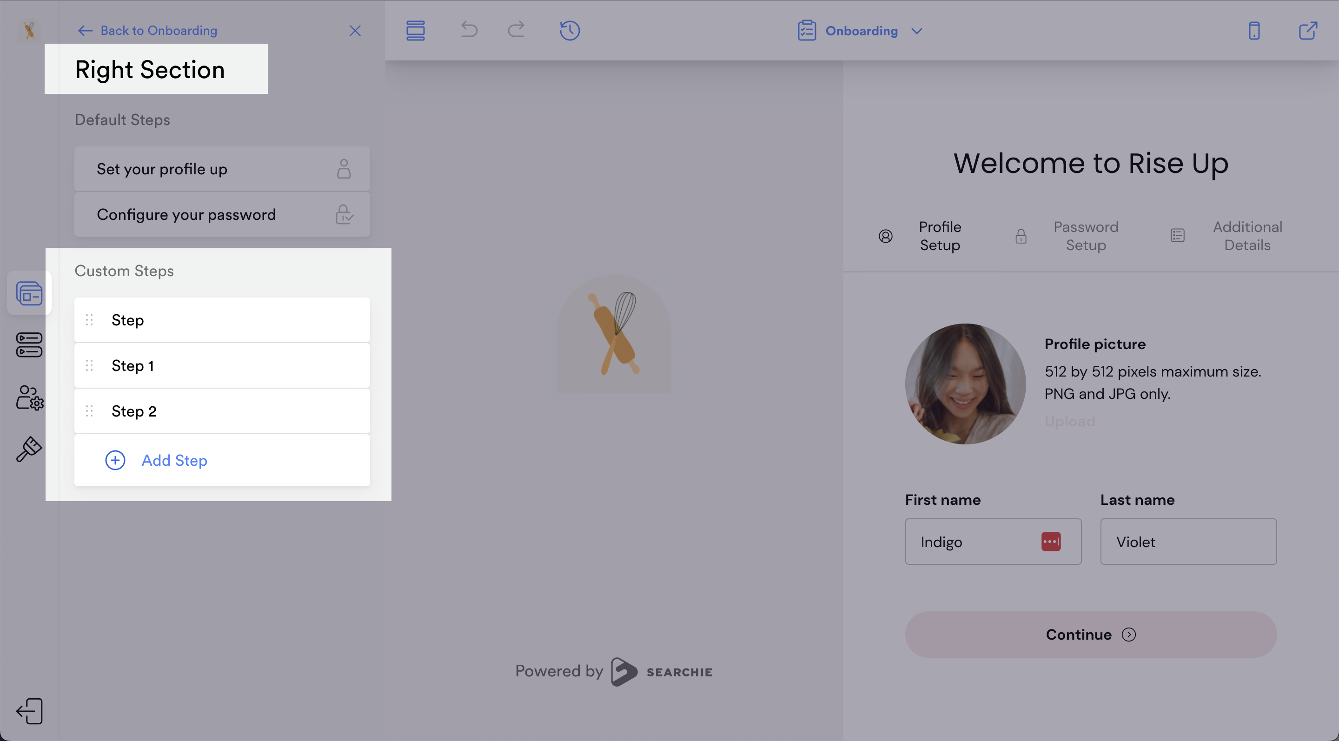Image resolution: width=1339 pixels, height=741 pixels.
Task: Close the Right Section panel
Action: pos(355,31)
